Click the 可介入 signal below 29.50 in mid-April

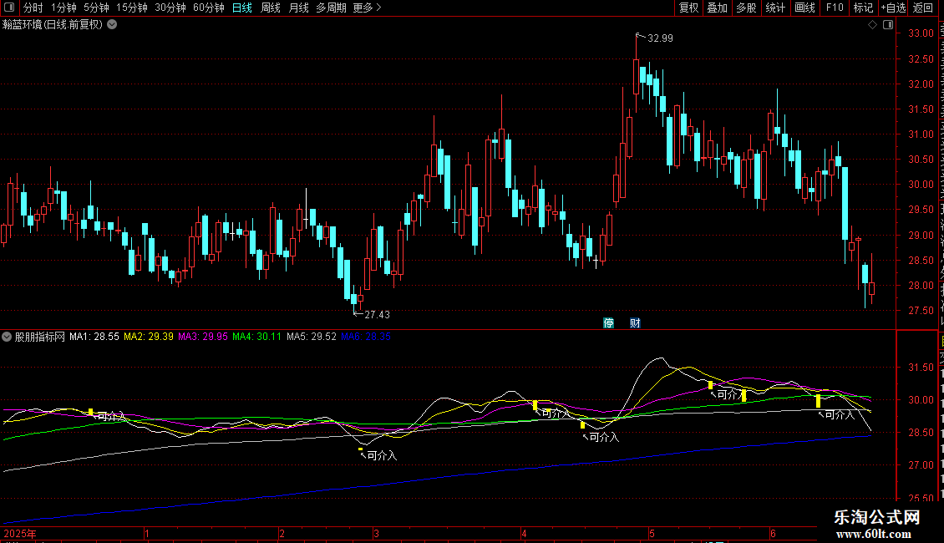pos(604,437)
